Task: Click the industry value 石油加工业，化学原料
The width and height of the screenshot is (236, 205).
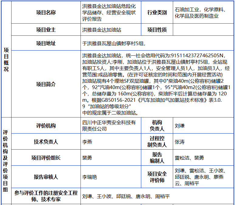Action: coord(200,13)
